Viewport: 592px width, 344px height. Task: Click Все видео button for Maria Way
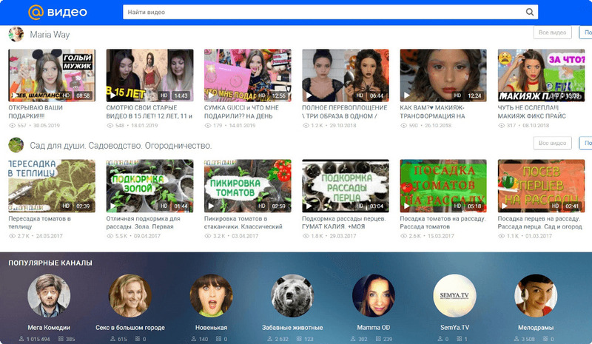coord(552,33)
